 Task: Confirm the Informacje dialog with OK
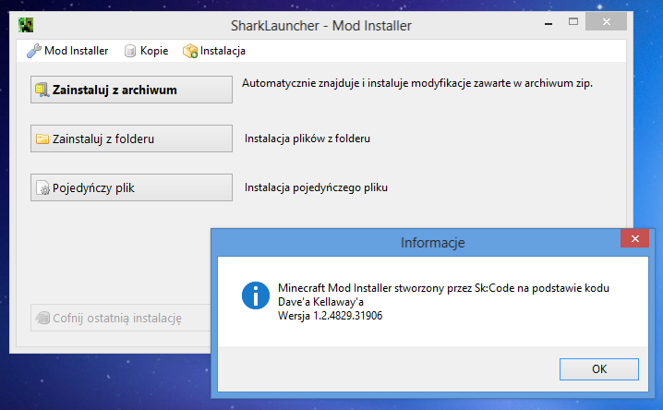click(599, 369)
